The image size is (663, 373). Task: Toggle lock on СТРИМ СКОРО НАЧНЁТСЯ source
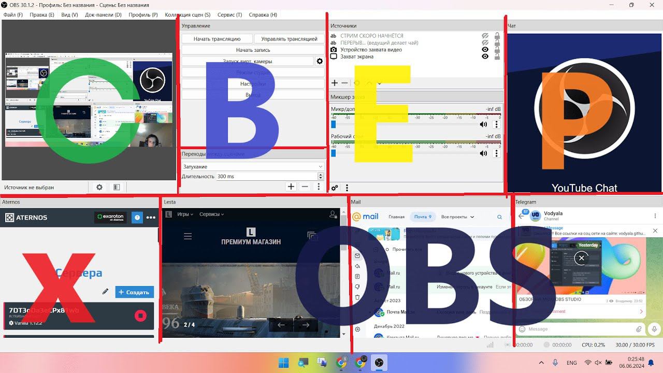pyautogui.click(x=497, y=36)
